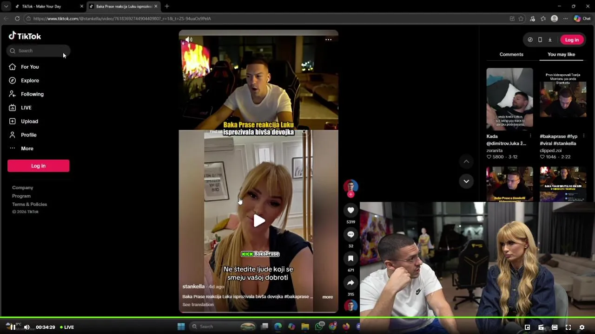
Task: Pause the live stream player
Action: click(x=13, y=327)
